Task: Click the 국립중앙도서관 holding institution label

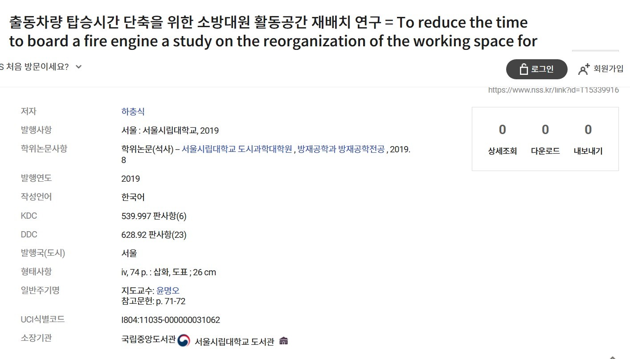Action: coord(150,339)
